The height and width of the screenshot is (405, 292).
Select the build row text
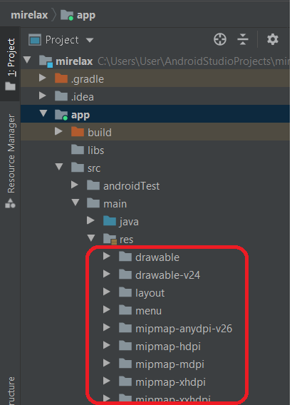[100, 133]
